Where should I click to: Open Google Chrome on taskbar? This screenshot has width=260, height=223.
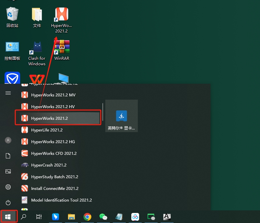87,217
